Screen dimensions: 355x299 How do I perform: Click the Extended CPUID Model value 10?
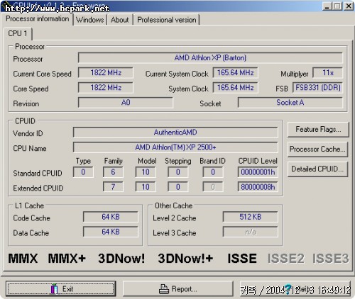(146, 187)
